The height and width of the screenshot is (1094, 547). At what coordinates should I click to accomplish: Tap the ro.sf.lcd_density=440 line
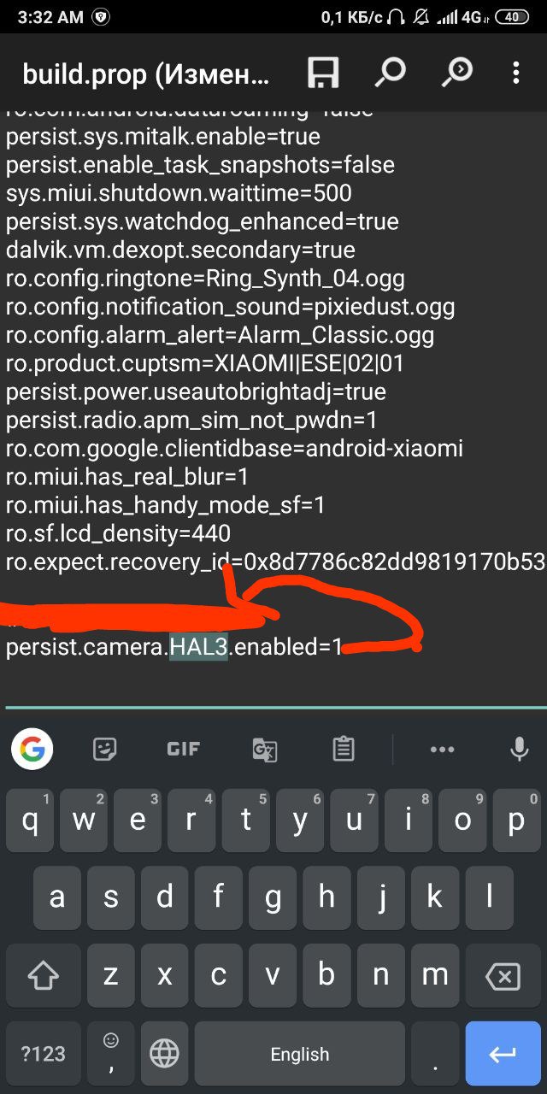coord(118,533)
